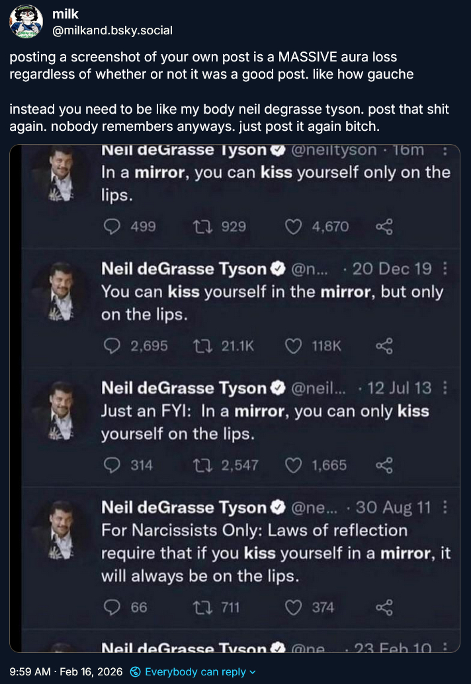The width and height of the screenshot is (471, 684).
Task: Click the share icon on the 30 Aug 11 tweet
Action: 384,607
